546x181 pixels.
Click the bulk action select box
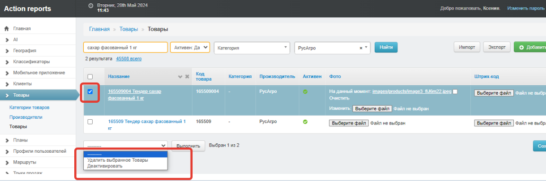[x=125, y=146]
